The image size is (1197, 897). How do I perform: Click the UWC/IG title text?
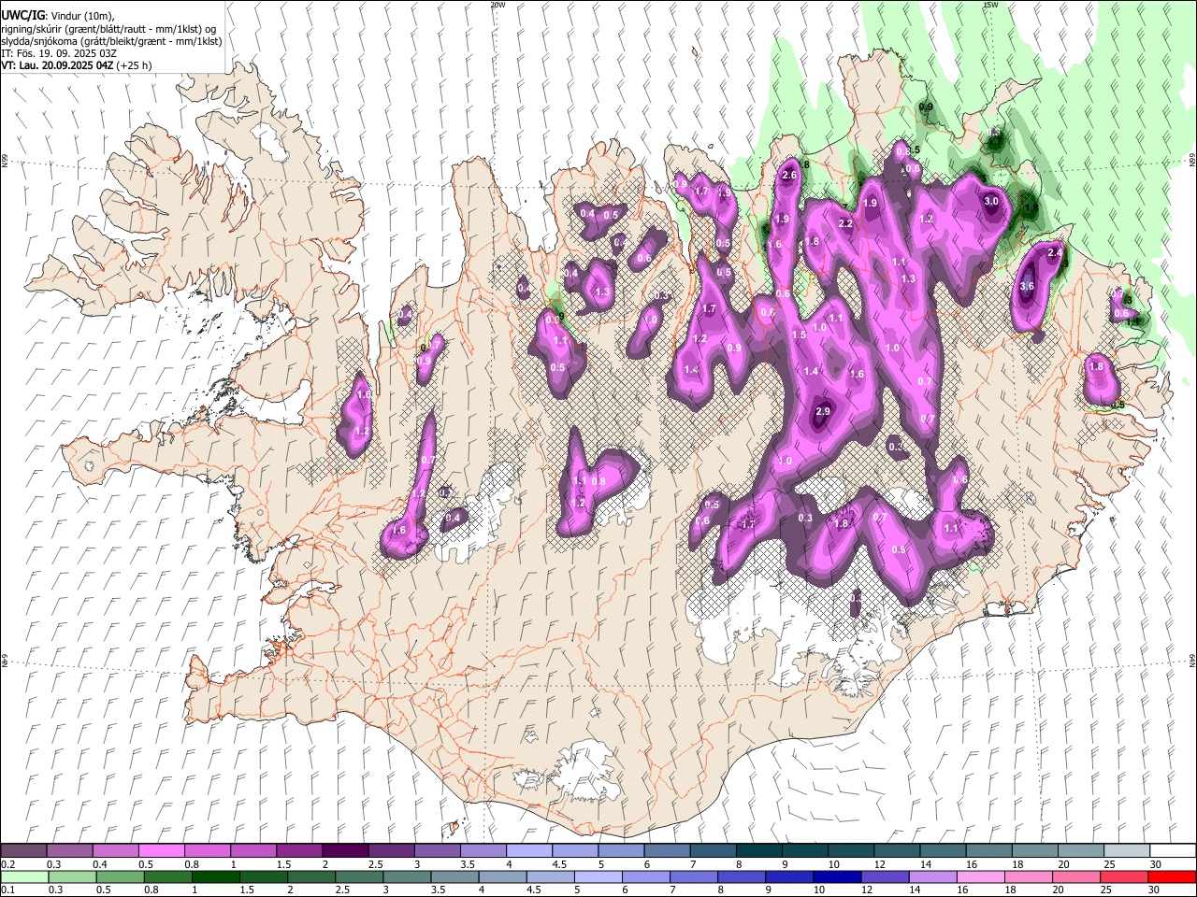coord(22,16)
